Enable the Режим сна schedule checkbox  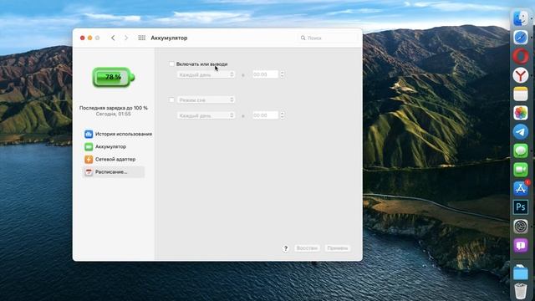click(171, 100)
